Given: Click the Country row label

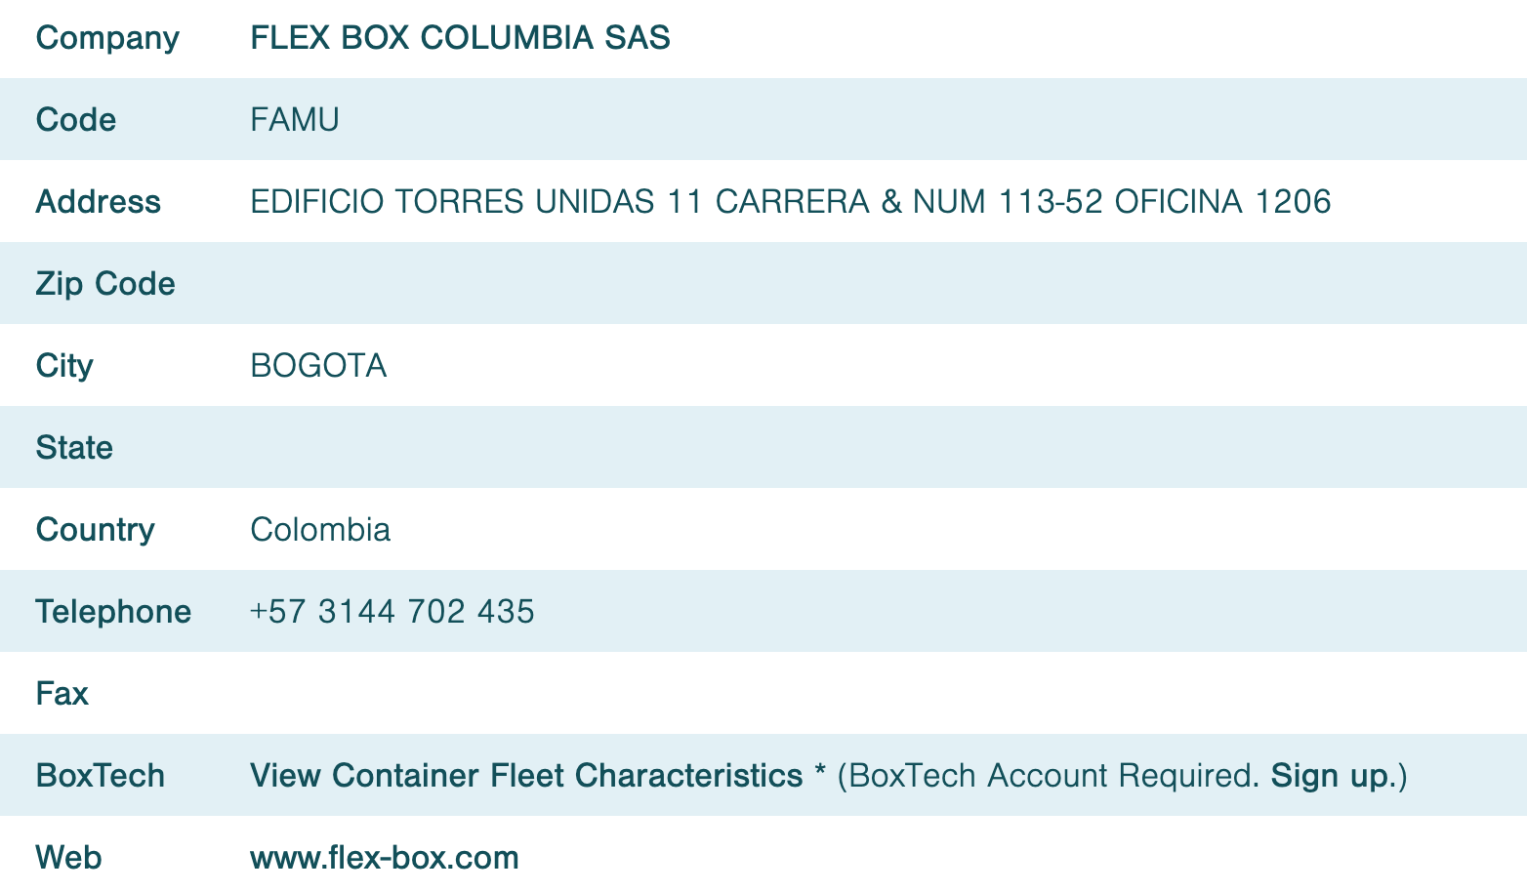Looking at the screenshot, I should pos(95,529).
